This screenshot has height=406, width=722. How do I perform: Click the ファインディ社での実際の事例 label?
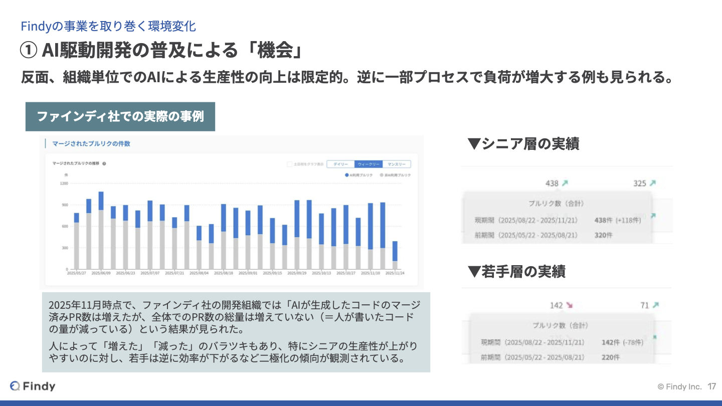[x=120, y=117]
